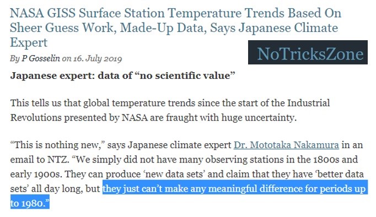Click 'email to NTZ' in the paragraph
This screenshot has height=217, width=376.
click(39, 160)
